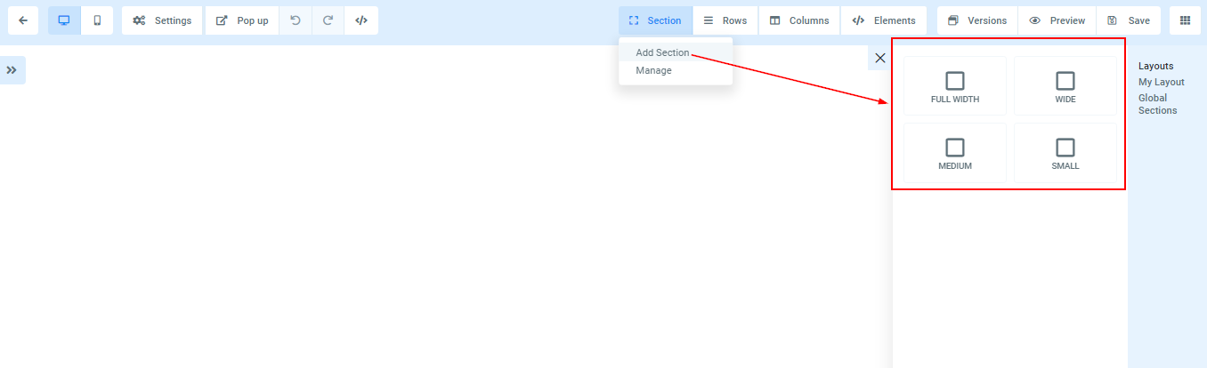Open the Columns menu
This screenshot has width=1207, height=368.
798,20
